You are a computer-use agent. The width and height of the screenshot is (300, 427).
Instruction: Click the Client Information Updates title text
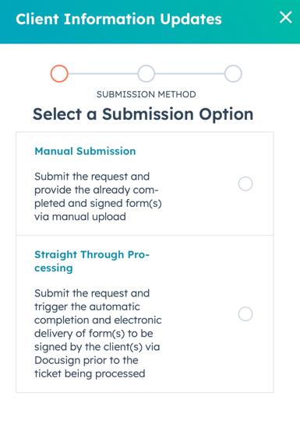point(119,19)
